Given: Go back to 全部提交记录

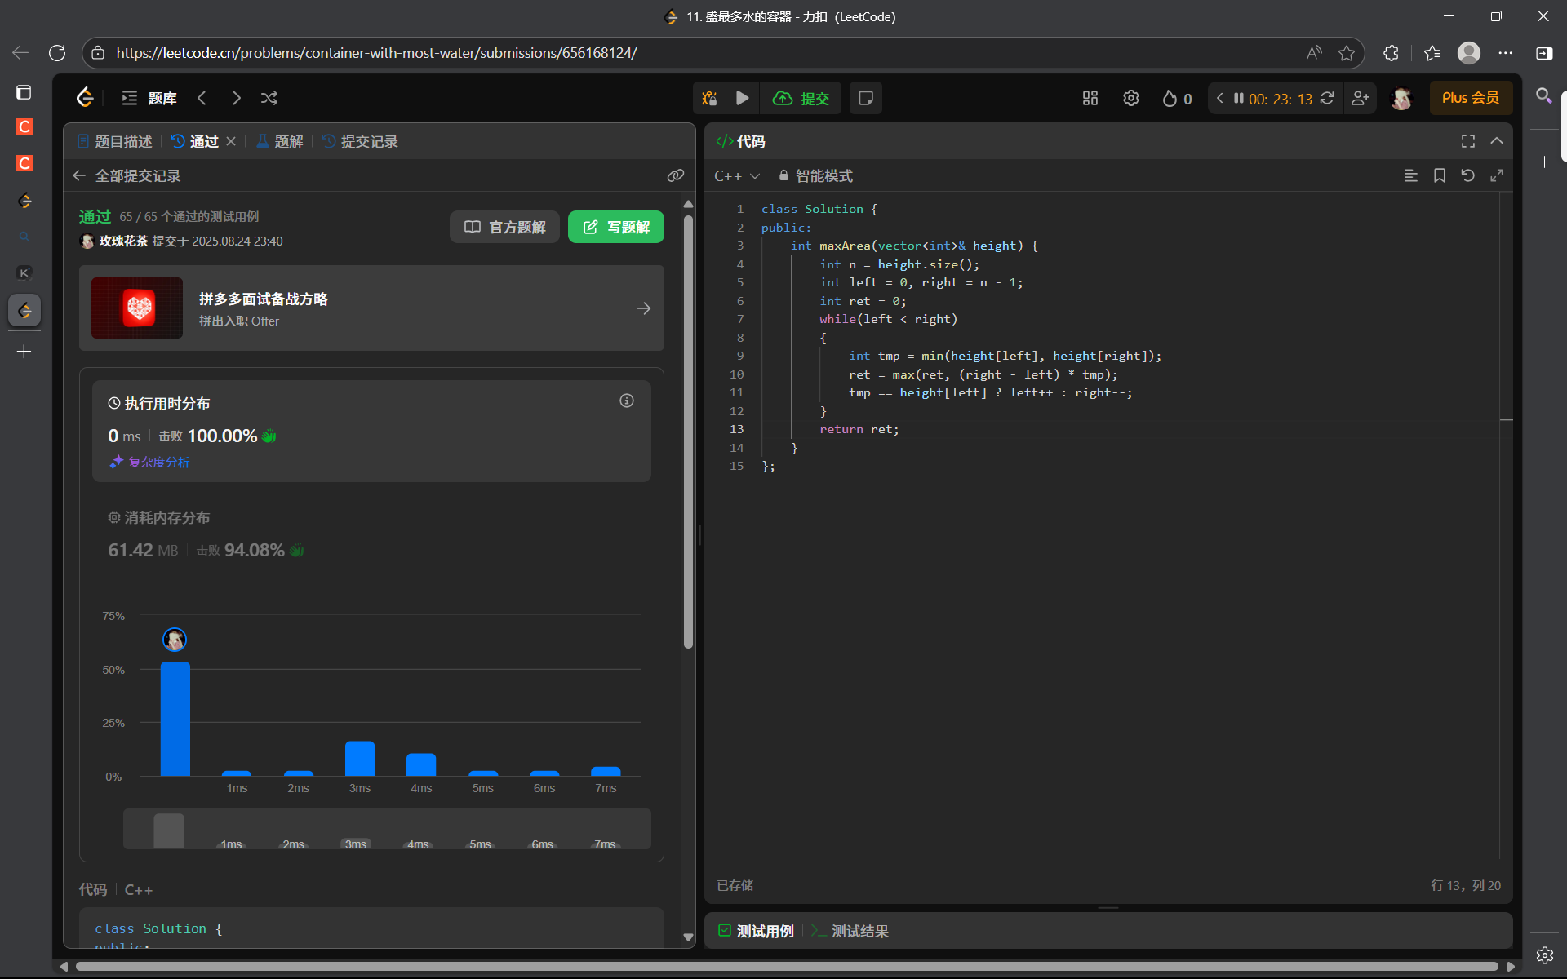Looking at the screenshot, I should [127, 175].
